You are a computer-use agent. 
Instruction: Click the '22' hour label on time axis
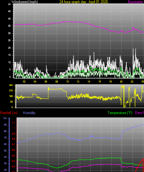(132, 82)
